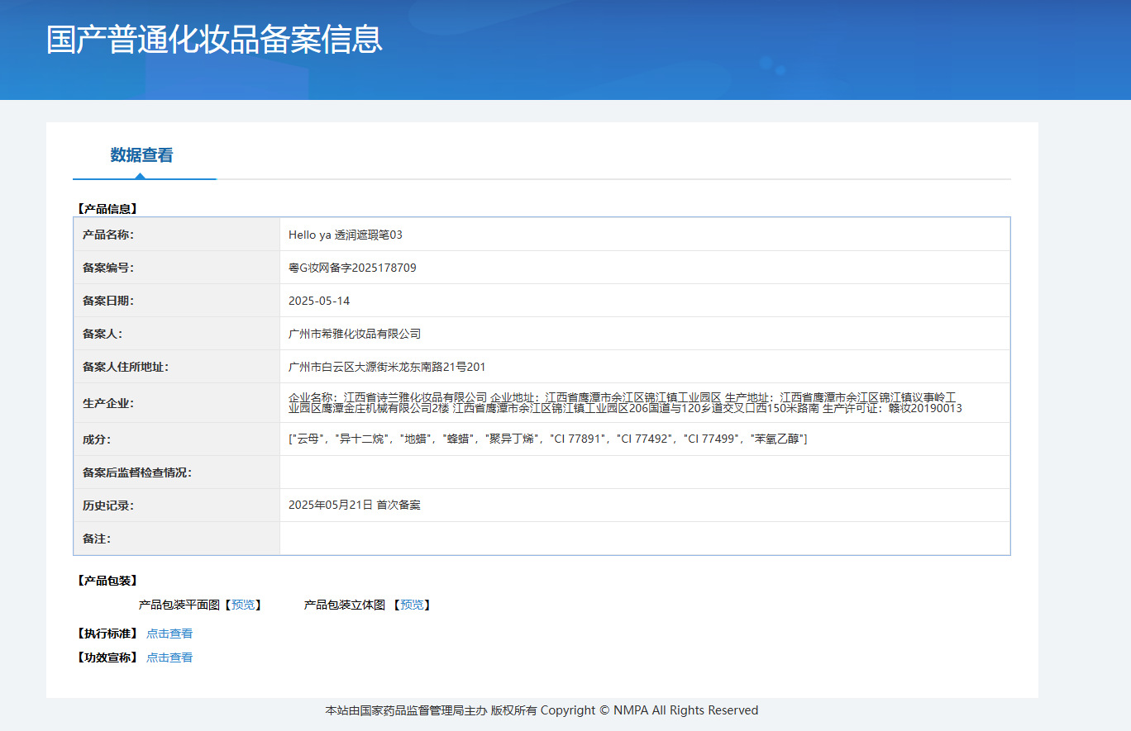Open 产品包装立体图 预览 link
Viewport: 1131px width, 731px height.
412,605
